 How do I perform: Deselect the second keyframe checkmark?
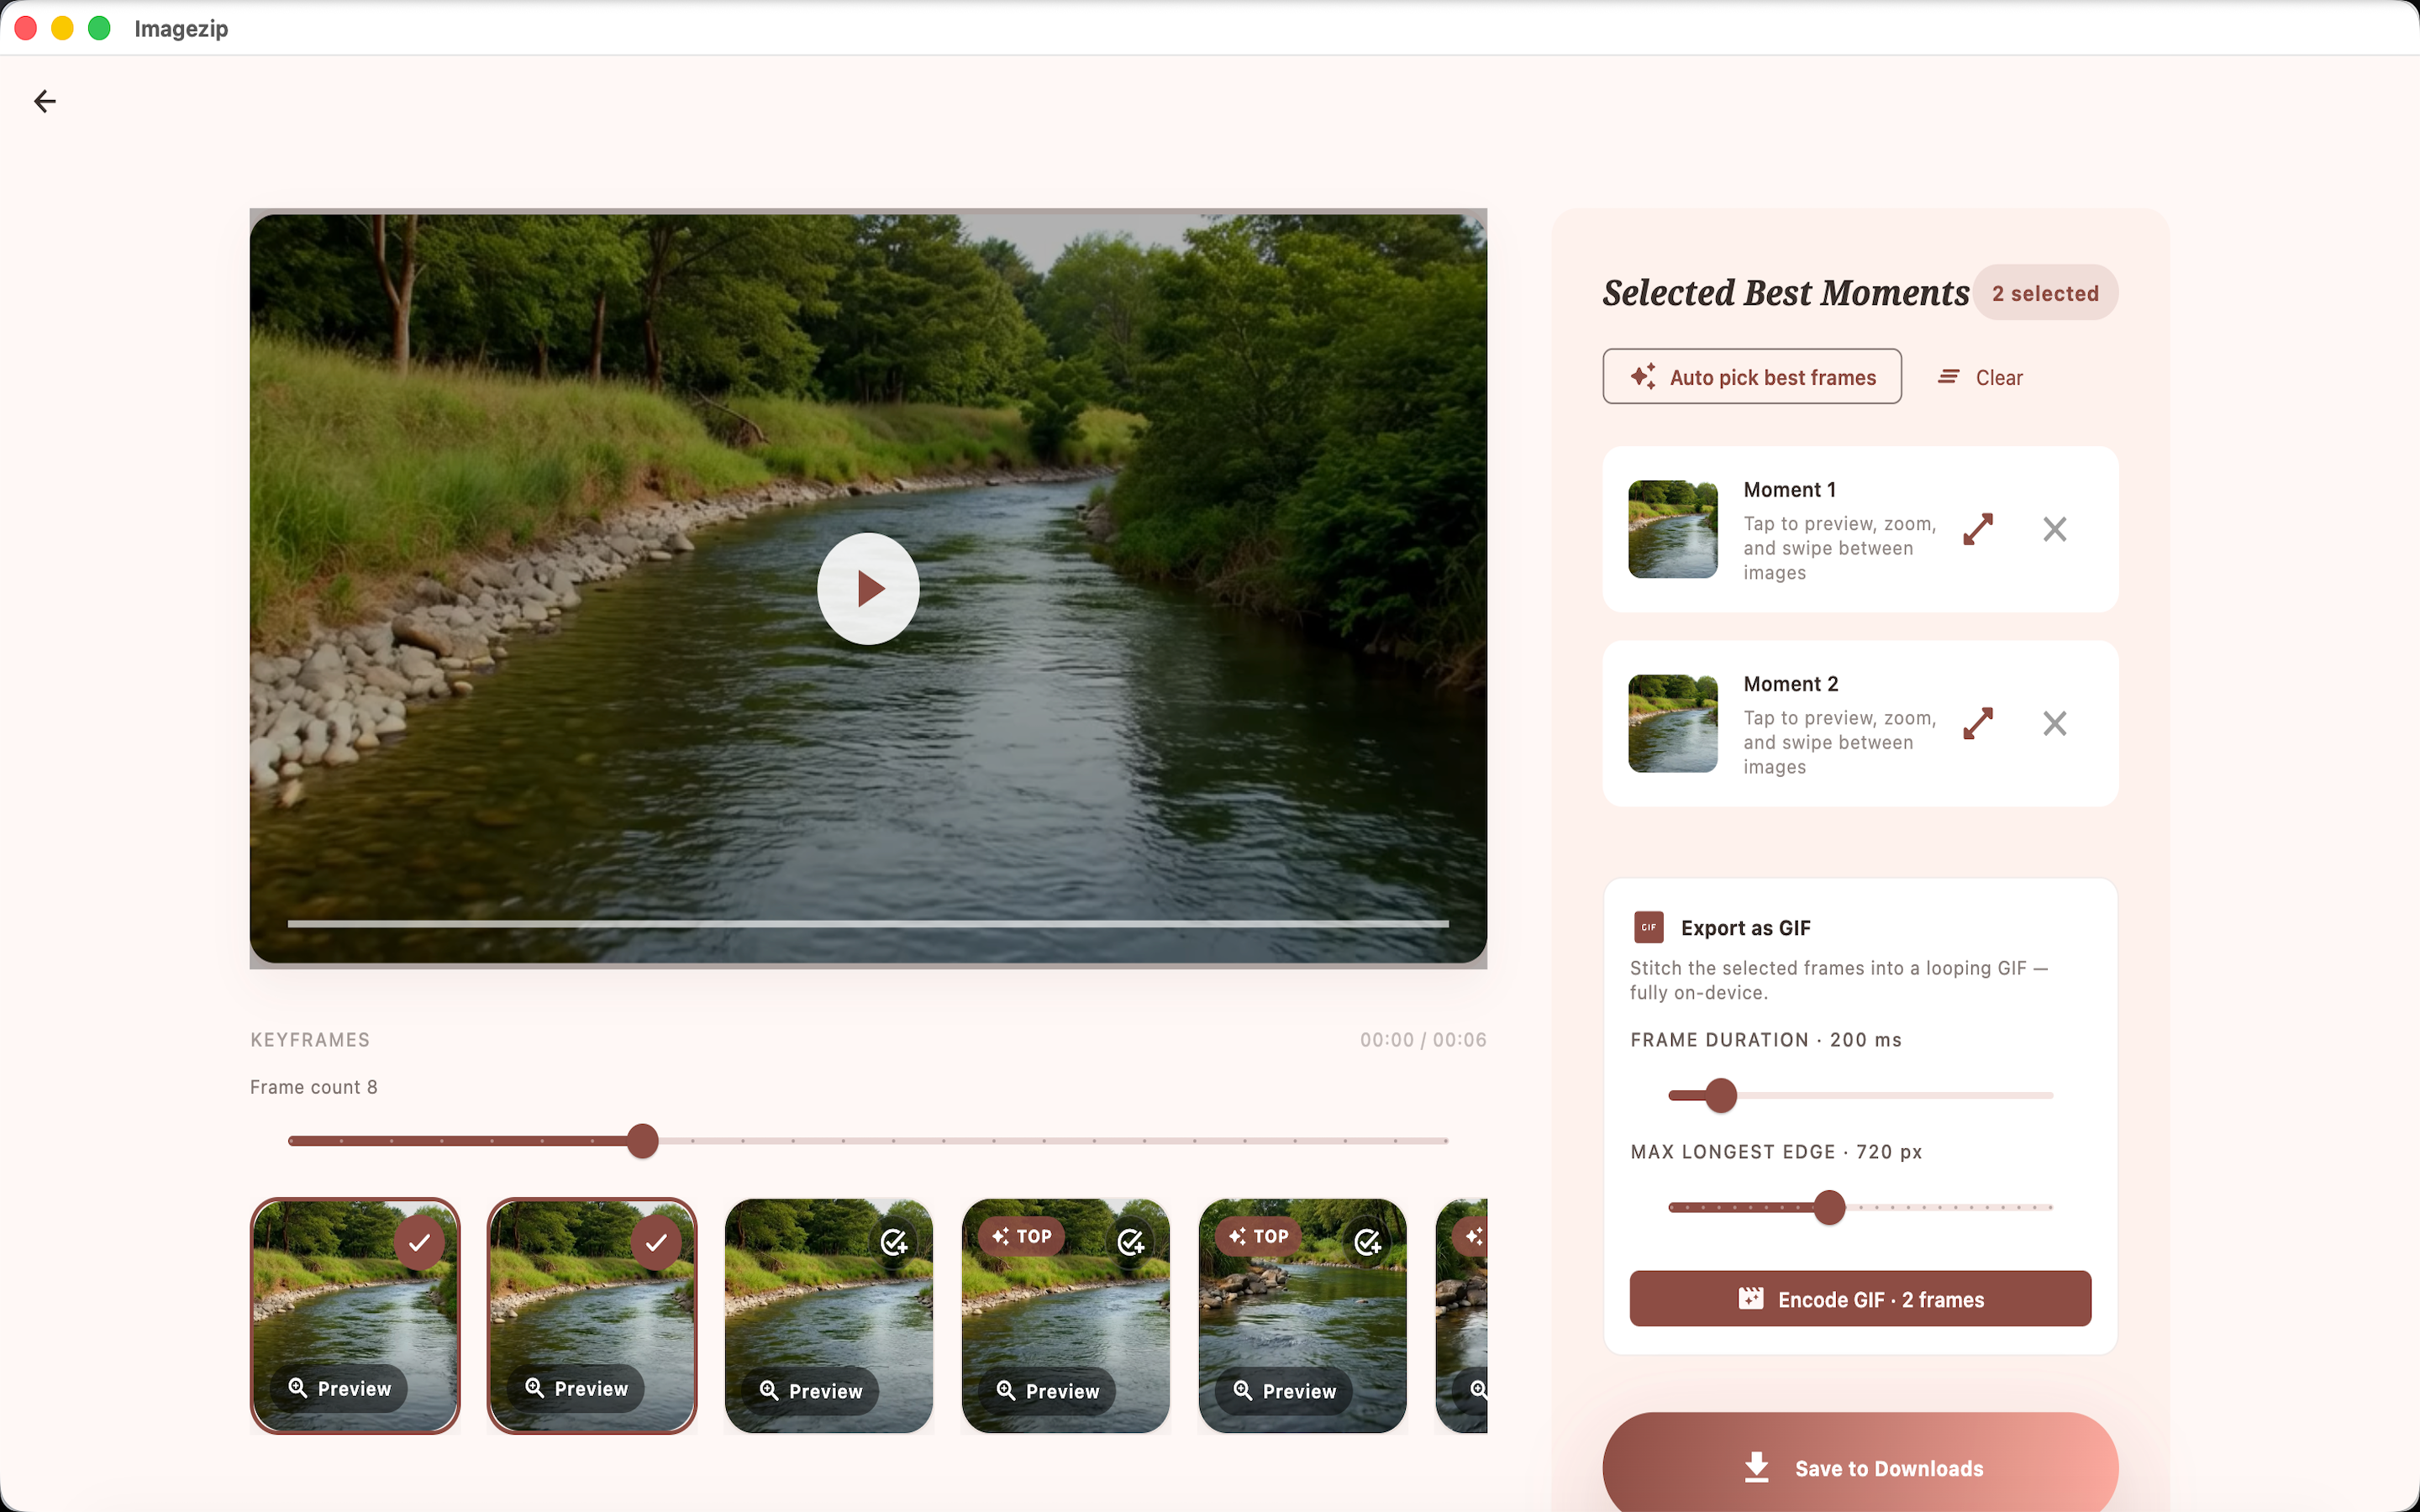click(656, 1242)
